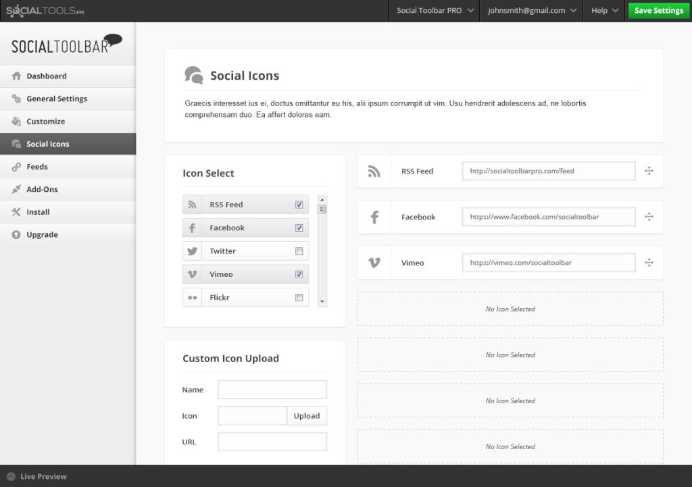This screenshot has width=692, height=487.
Task: Click the Save Settings button
Action: click(658, 11)
